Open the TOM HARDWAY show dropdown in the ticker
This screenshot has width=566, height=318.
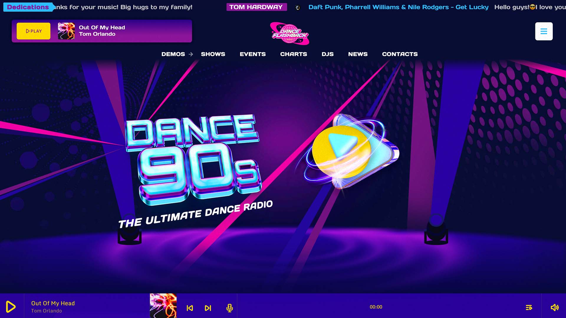(256, 7)
